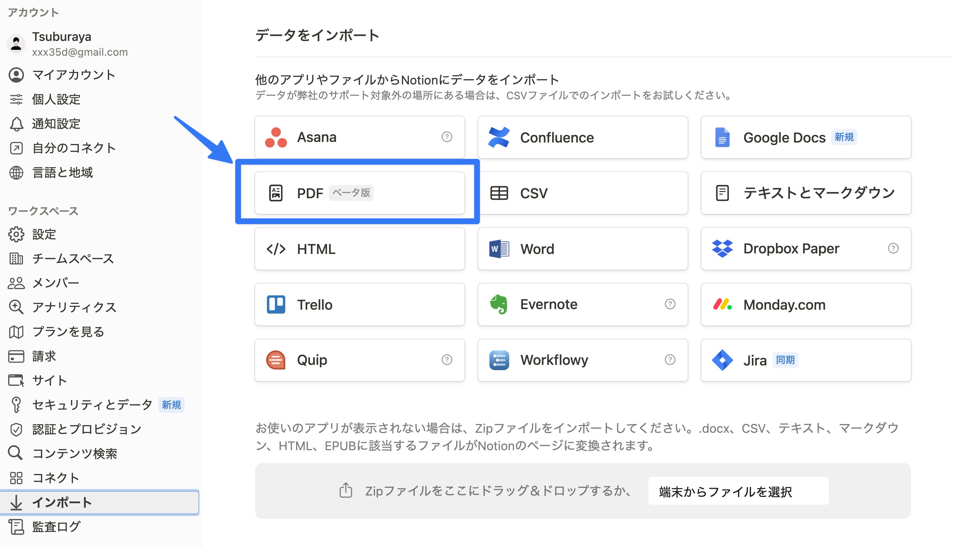The height and width of the screenshot is (548, 955).
Task: Choose the PDF ベータ版 import card
Action: click(x=360, y=193)
